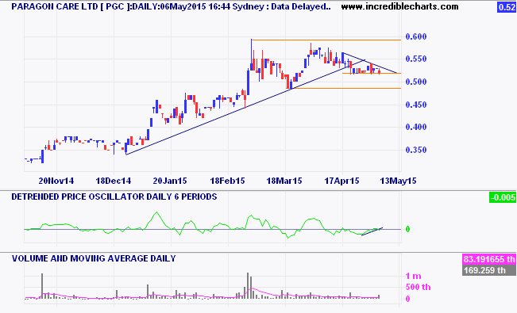Click the gray 169.259 th moving average badge
This screenshot has width=517, height=313.
pos(489,270)
